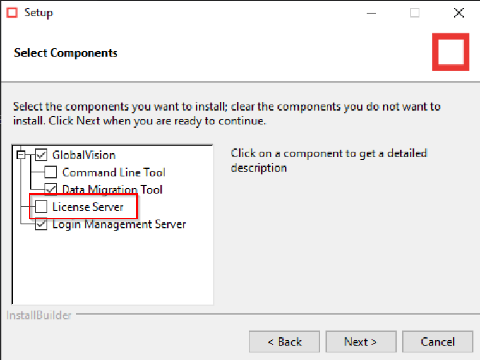
Task: Select the Command Line Tool item
Action: 114,172
